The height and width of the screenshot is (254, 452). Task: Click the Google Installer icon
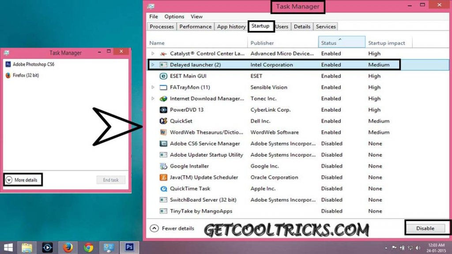point(163,166)
